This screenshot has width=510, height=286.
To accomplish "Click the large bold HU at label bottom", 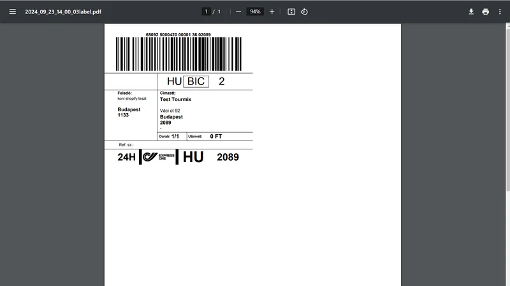I will tap(193, 157).
